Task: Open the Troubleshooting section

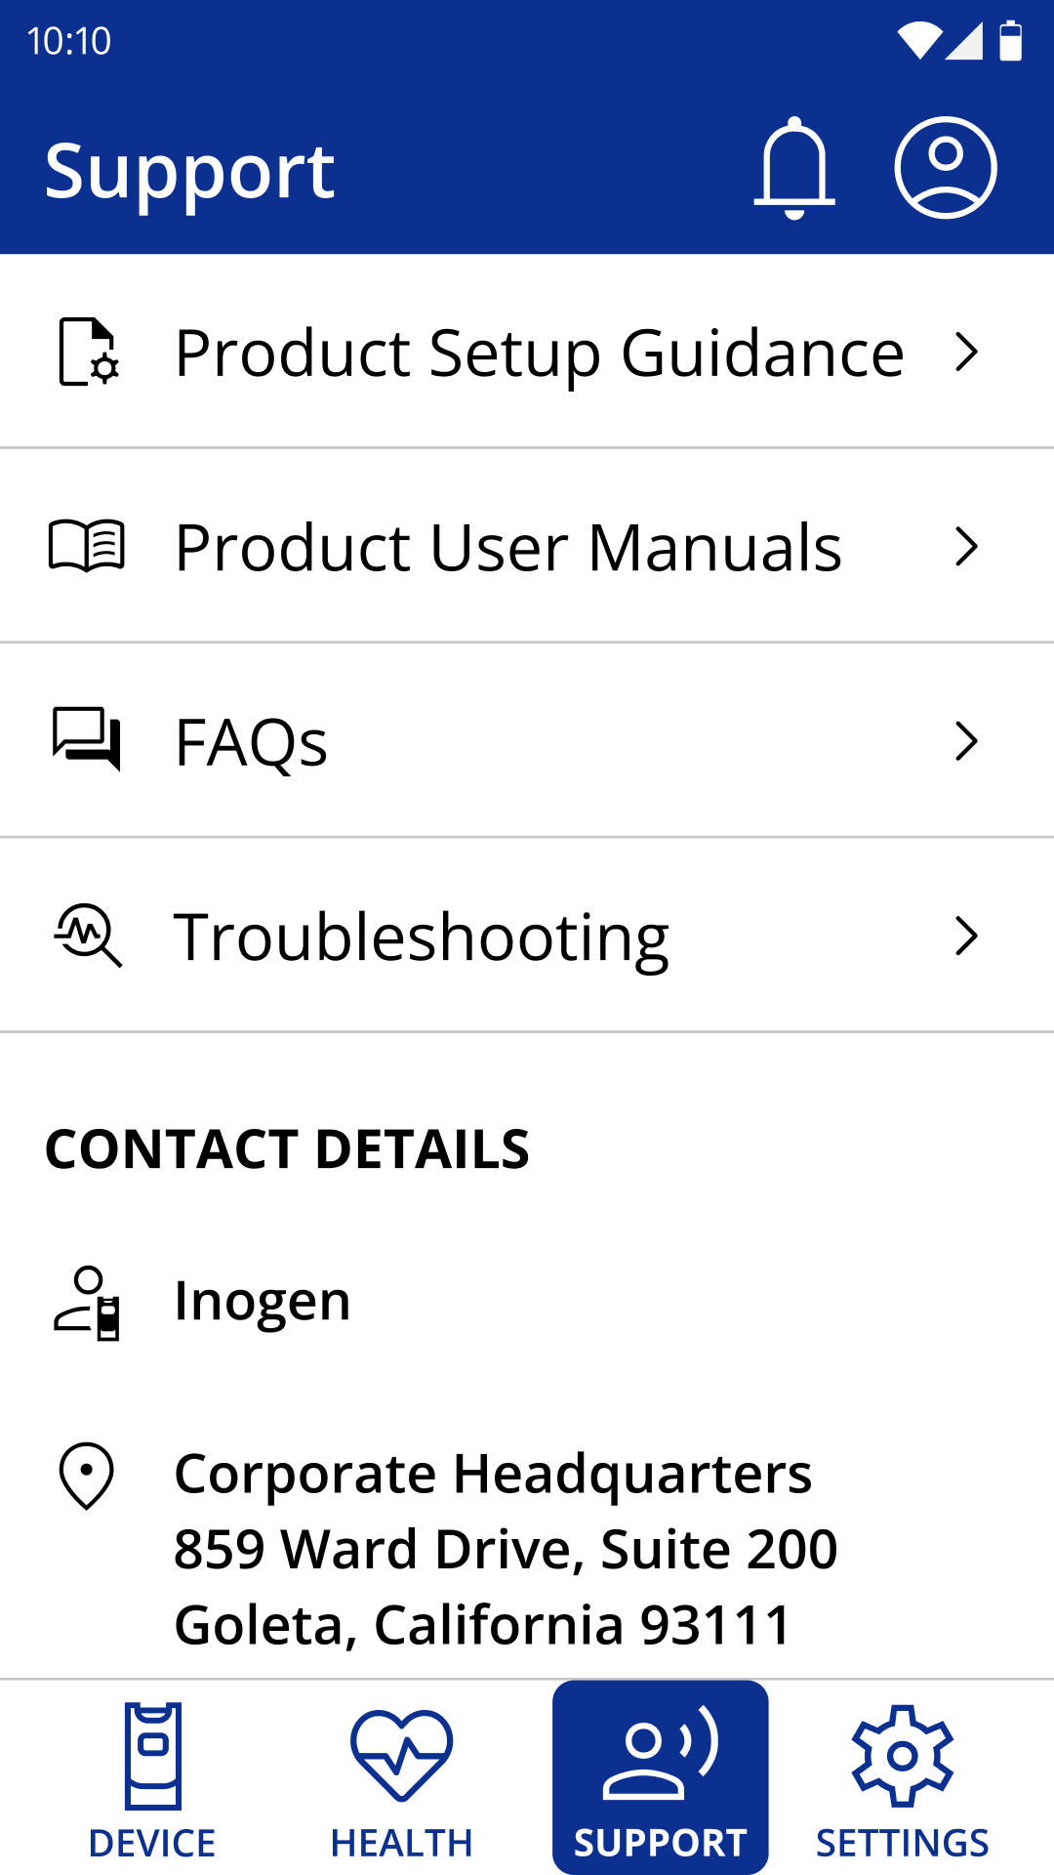Action: (x=422, y=937)
